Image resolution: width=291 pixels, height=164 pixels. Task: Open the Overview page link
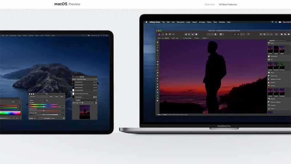[x=210, y=4]
